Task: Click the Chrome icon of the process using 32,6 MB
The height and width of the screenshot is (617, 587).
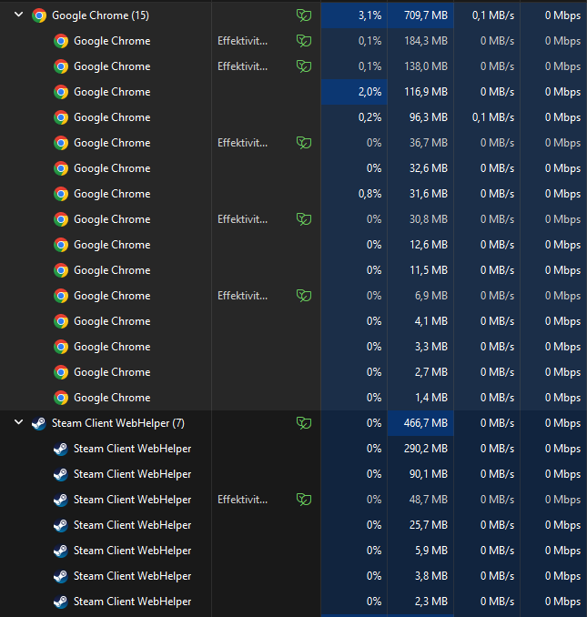Action: [61, 168]
